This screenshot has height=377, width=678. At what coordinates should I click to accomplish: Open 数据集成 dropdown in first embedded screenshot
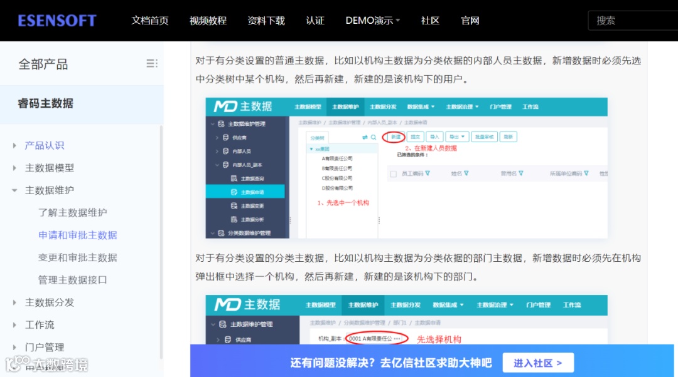(421, 107)
